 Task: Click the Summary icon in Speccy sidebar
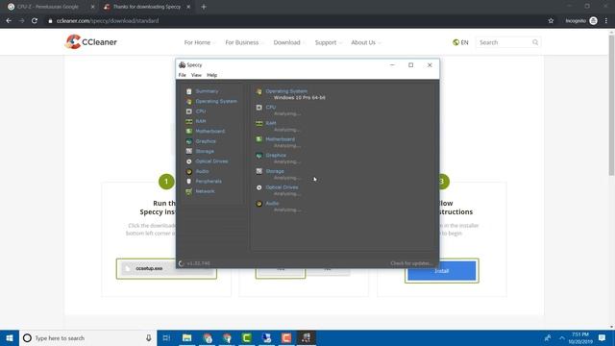(189, 91)
